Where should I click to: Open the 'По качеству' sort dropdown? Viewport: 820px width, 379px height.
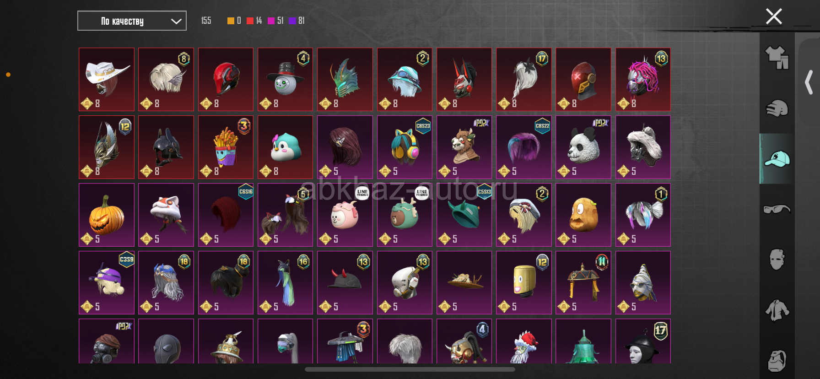click(132, 21)
